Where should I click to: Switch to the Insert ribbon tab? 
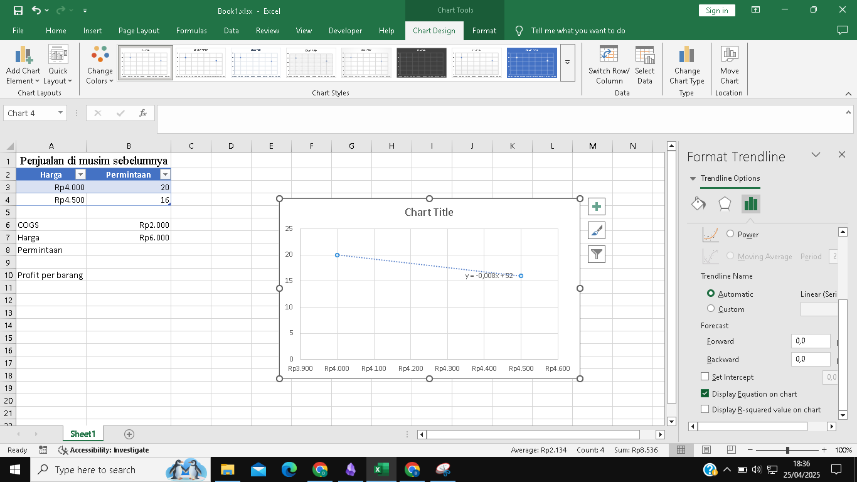[92, 30]
